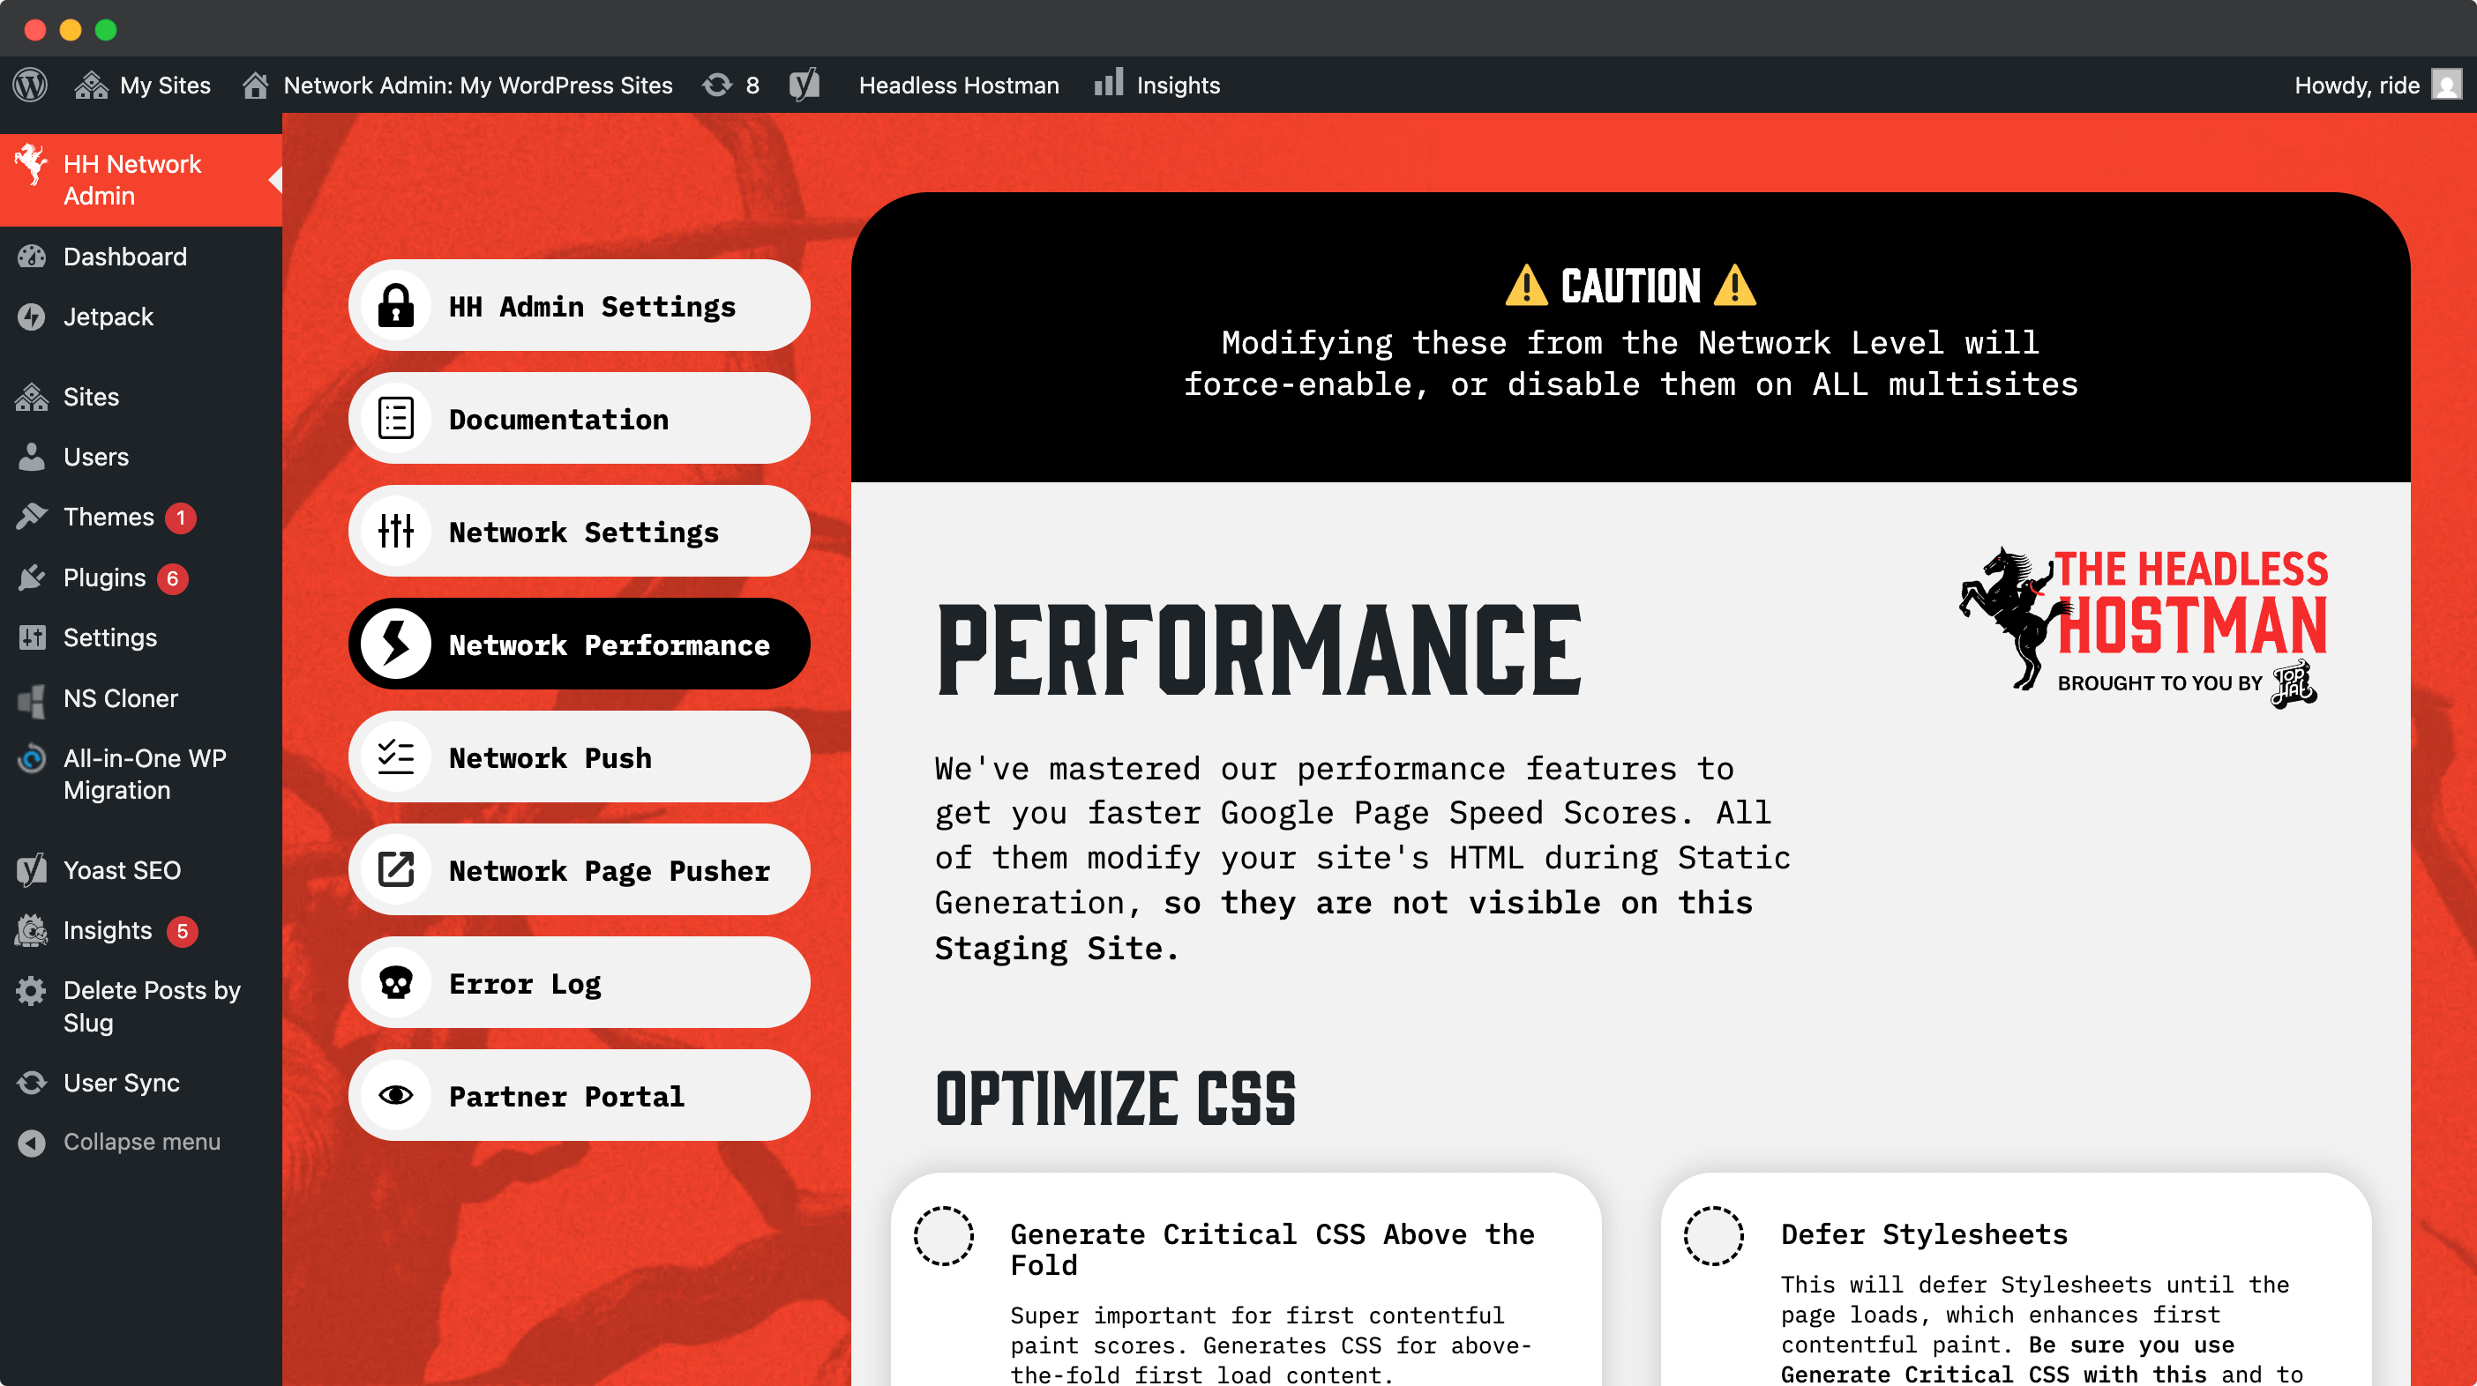Open the Documentation page button
The image size is (2477, 1386).
pyautogui.click(x=579, y=418)
